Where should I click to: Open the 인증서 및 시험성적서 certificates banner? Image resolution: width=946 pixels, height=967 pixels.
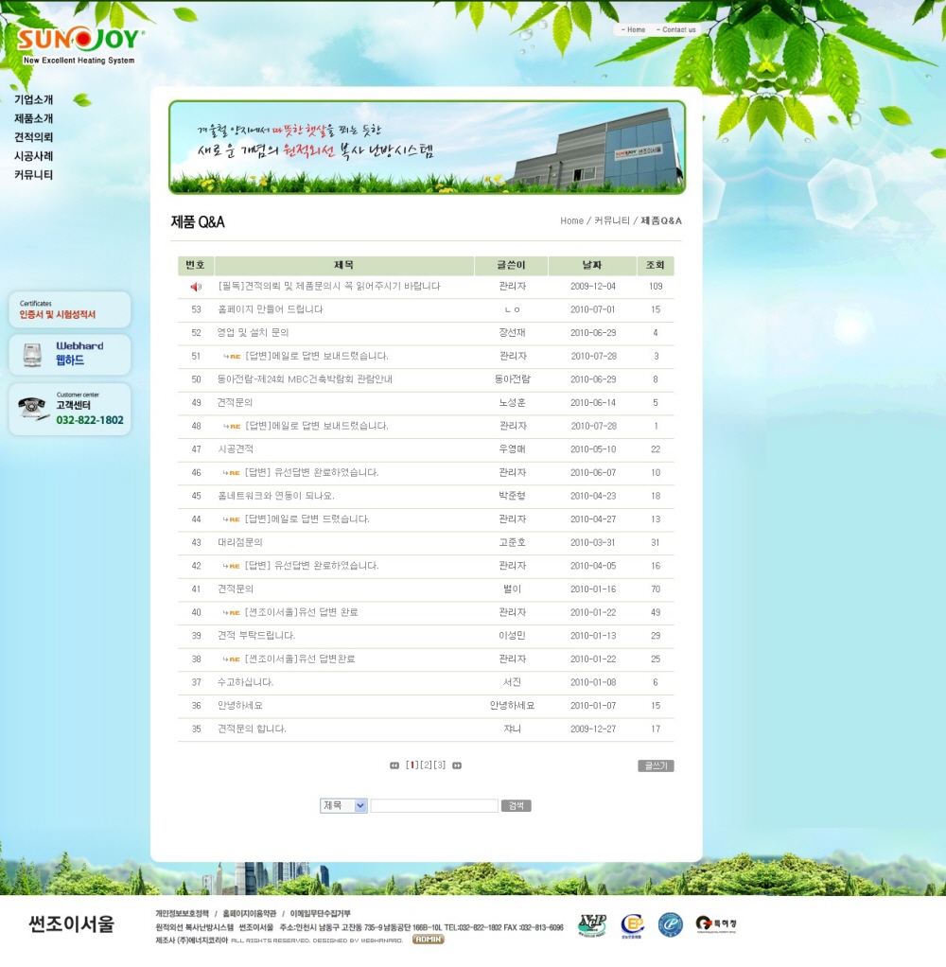(x=70, y=310)
